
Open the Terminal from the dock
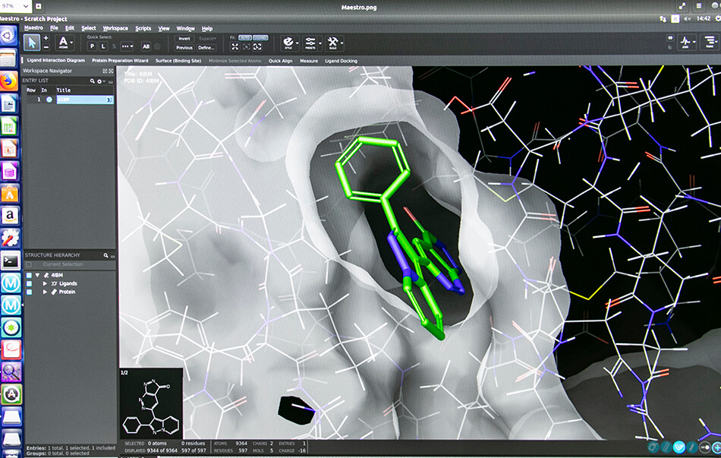pos(10,261)
